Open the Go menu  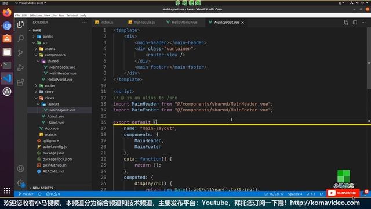click(54, 15)
